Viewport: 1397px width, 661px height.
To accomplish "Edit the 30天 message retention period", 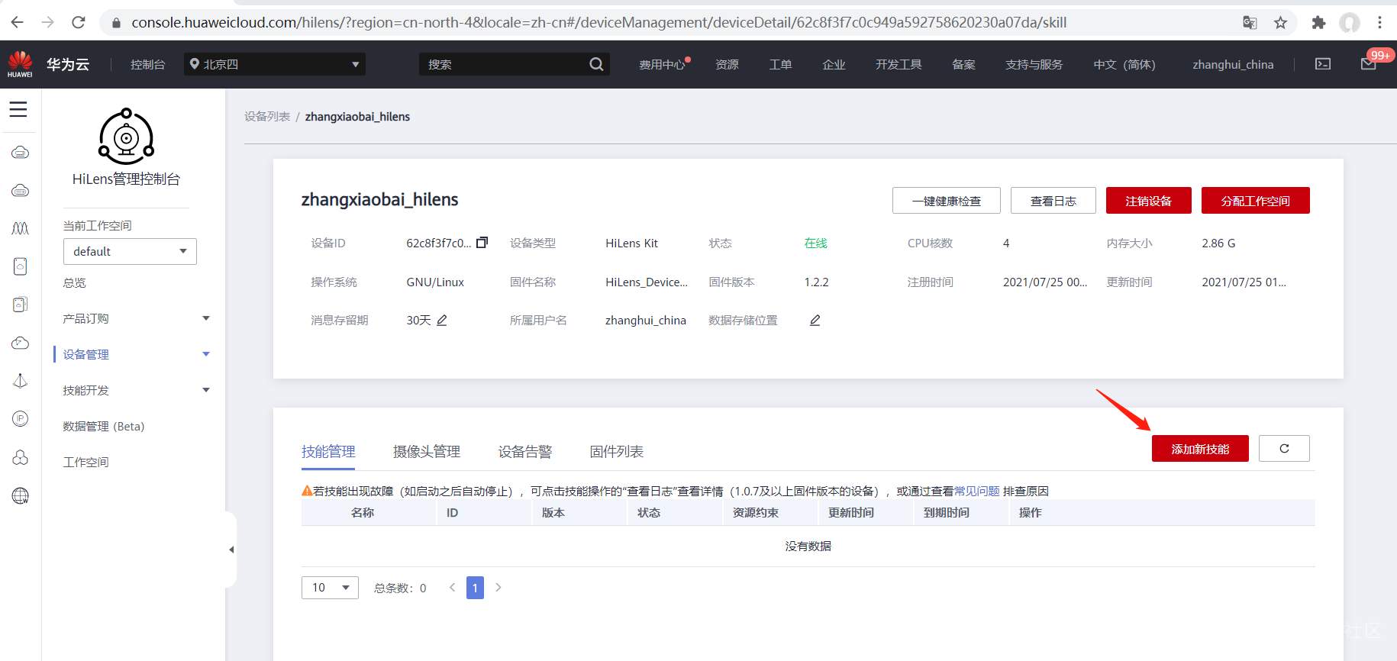I will point(442,321).
